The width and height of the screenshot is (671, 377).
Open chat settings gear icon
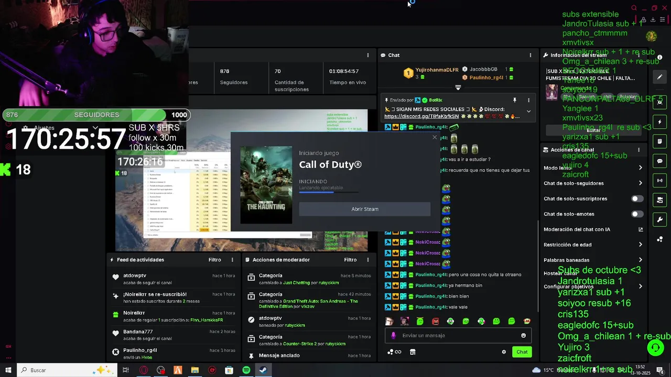tap(504, 352)
